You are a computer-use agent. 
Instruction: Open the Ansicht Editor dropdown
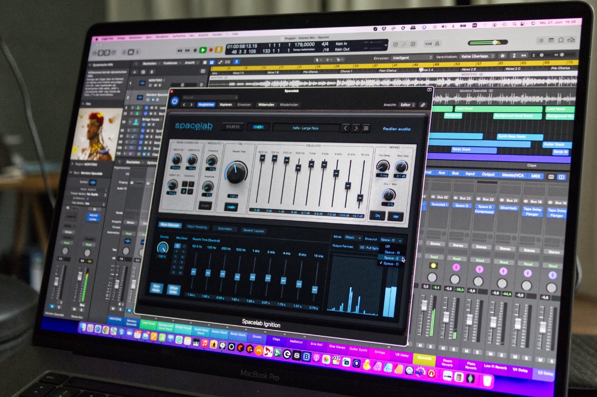point(407,105)
